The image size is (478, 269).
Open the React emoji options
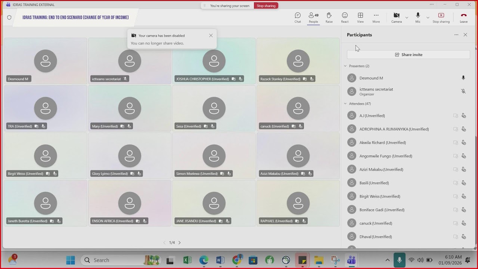(345, 18)
